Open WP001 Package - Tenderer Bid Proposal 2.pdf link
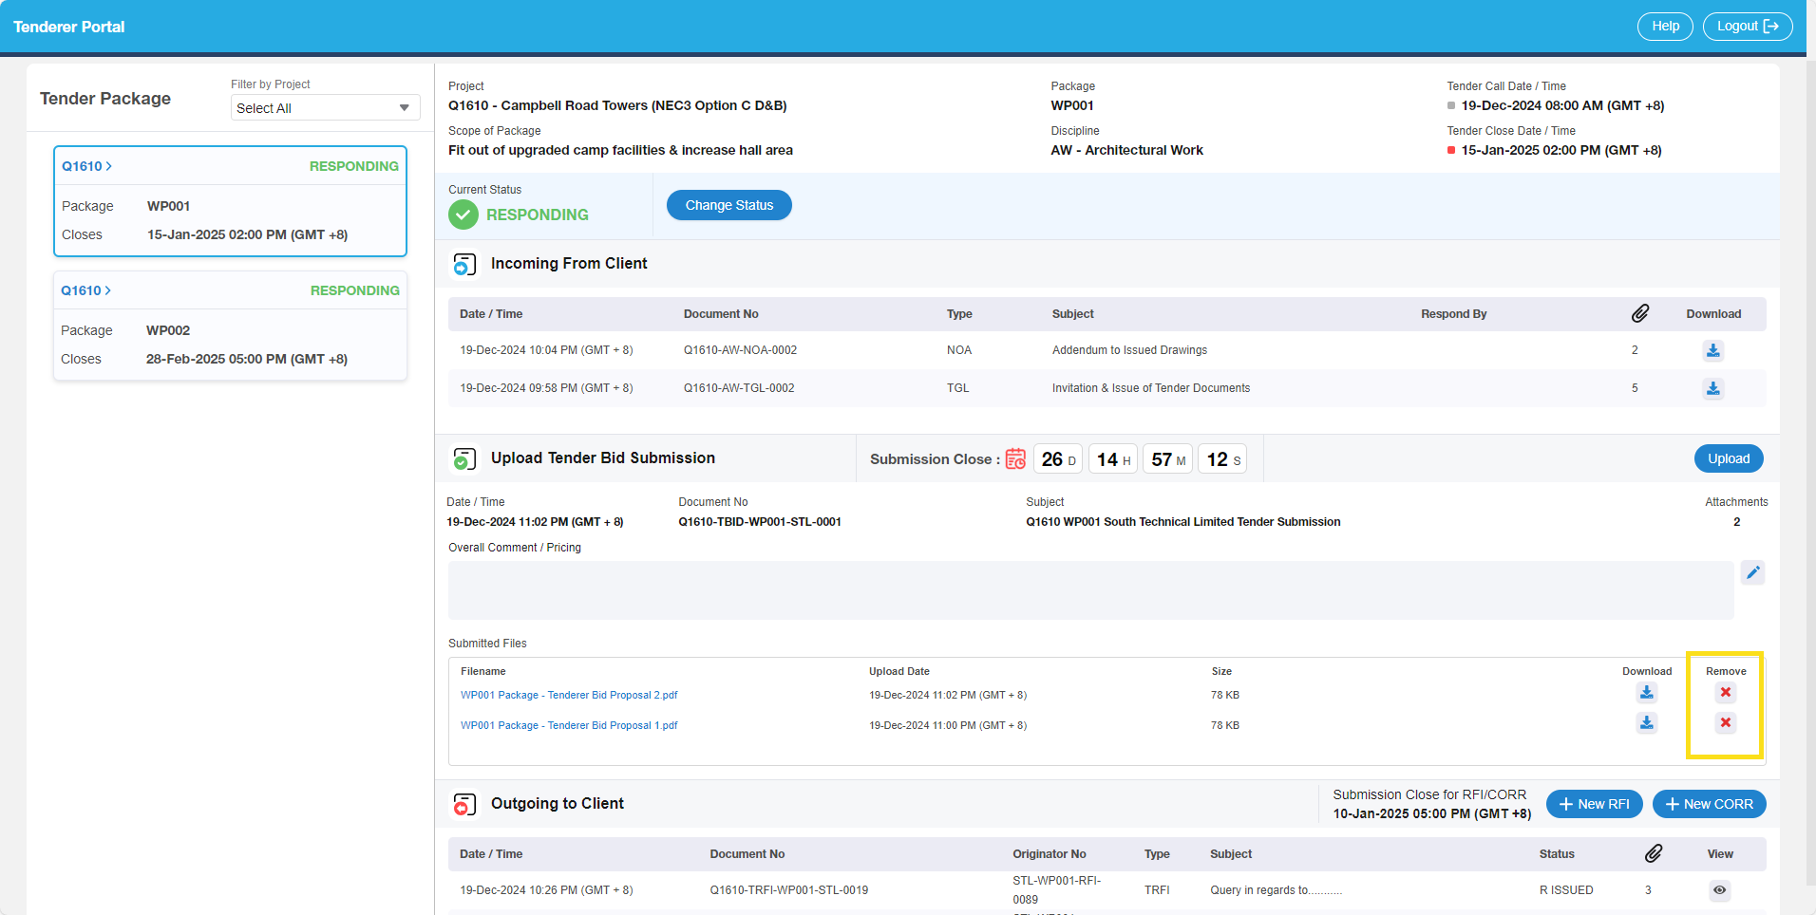1816x915 pixels. (569, 695)
